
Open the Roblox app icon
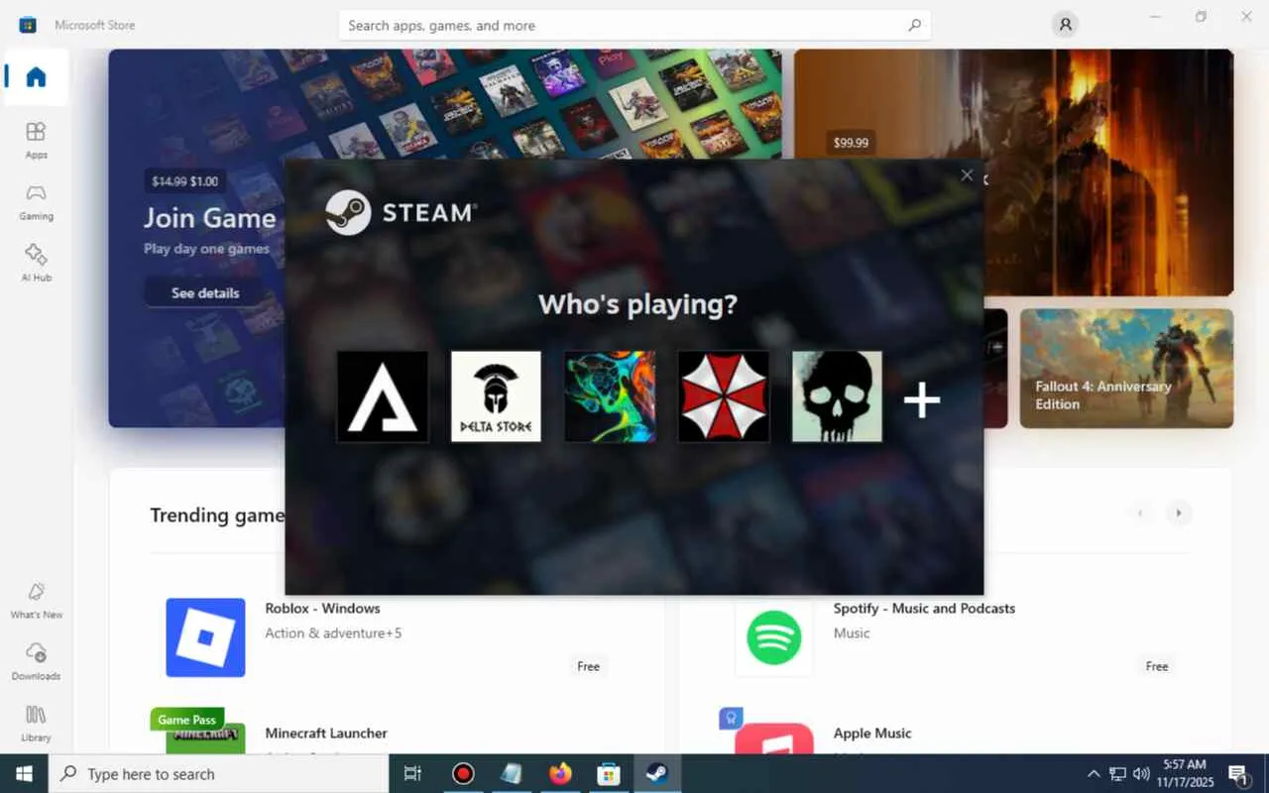tap(205, 637)
